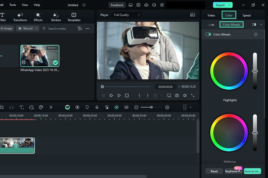Set mark in point with left brace
268x178 pixels.
point(139,96)
